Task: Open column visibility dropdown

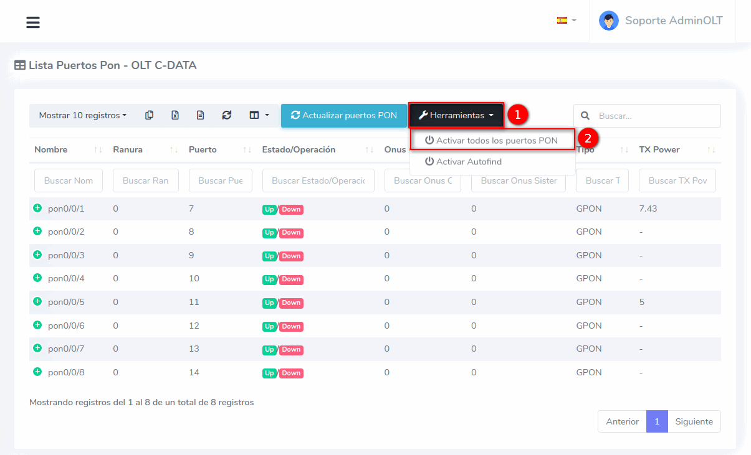Action: pyautogui.click(x=259, y=115)
